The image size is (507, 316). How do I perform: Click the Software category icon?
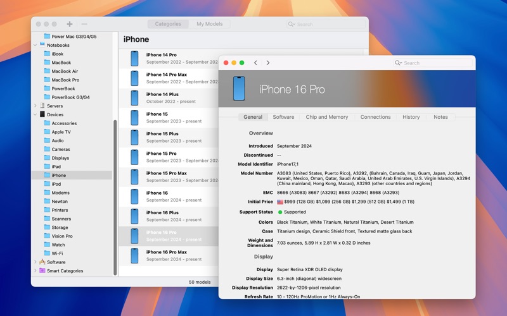(42, 262)
